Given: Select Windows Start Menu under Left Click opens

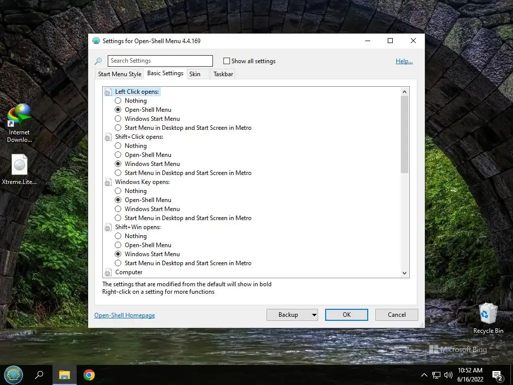Looking at the screenshot, I should 118,118.
